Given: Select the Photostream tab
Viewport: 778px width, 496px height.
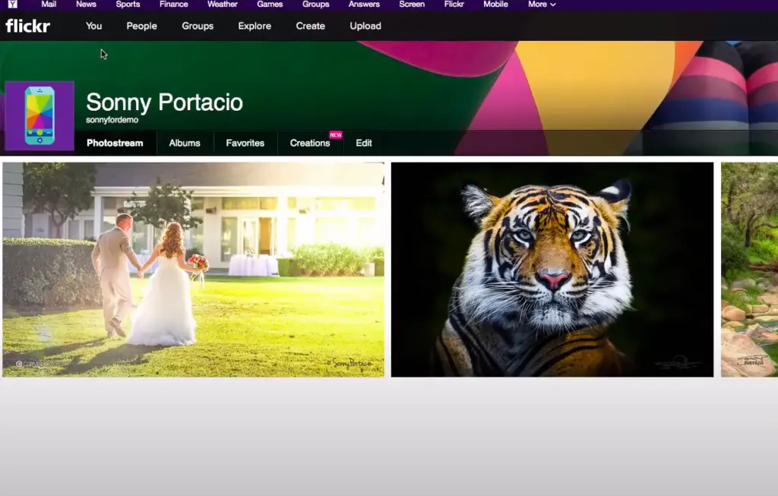Looking at the screenshot, I should coord(115,143).
